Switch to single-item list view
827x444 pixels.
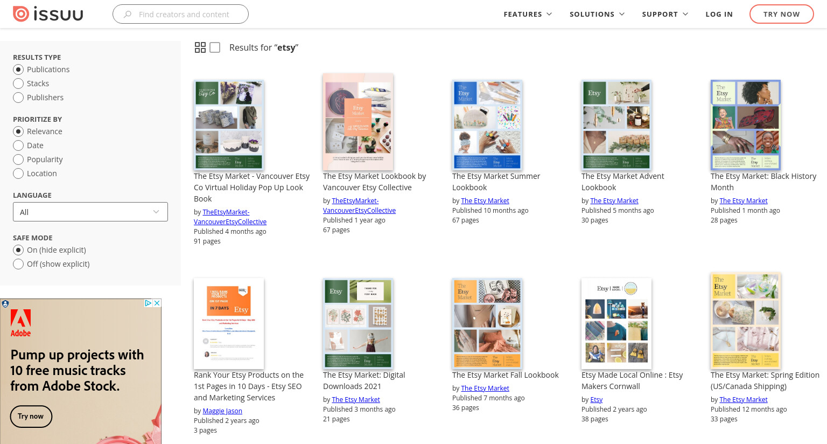[x=215, y=47]
